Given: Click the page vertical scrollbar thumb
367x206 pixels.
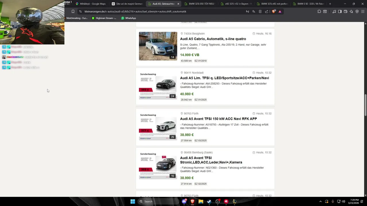Looking at the screenshot, I should pos(365,105).
